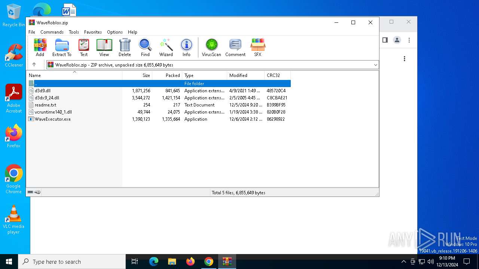Open Firefox from the taskbar
The width and height of the screenshot is (479, 269).
click(190, 262)
